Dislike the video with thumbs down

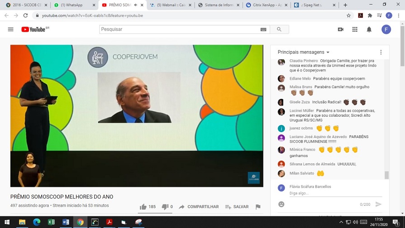[165, 207]
